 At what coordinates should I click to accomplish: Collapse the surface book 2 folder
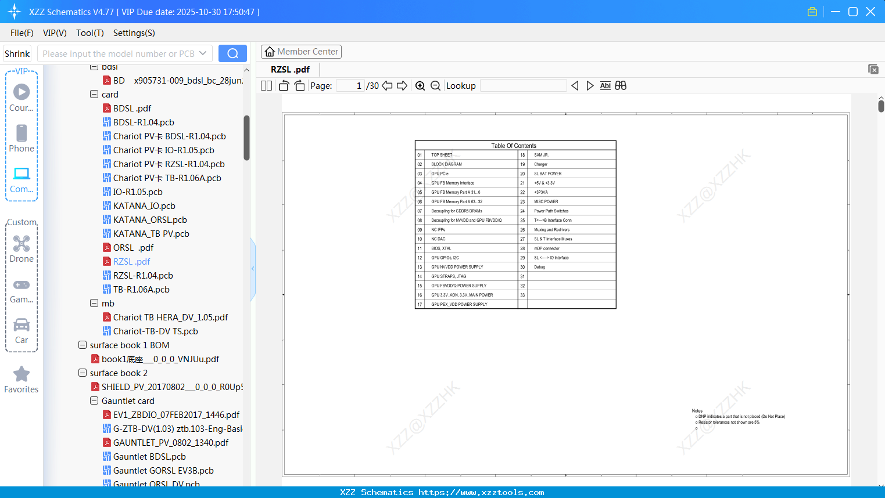point(83,373)
